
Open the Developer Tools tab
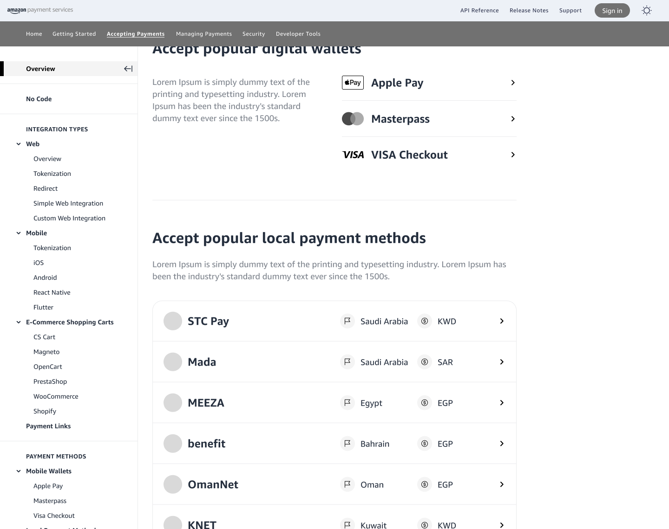pyautogui.click(x=298, y=34)
